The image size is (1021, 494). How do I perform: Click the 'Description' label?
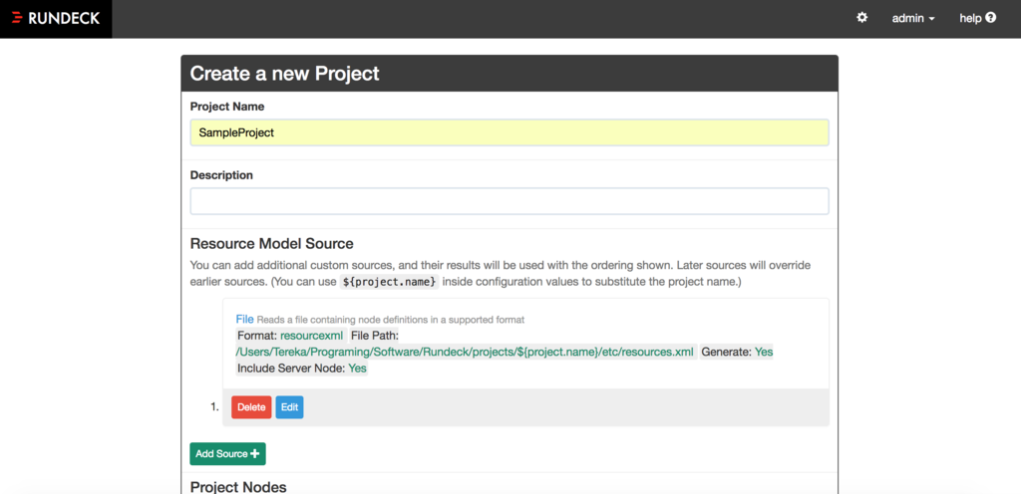[x=221, y=175]
